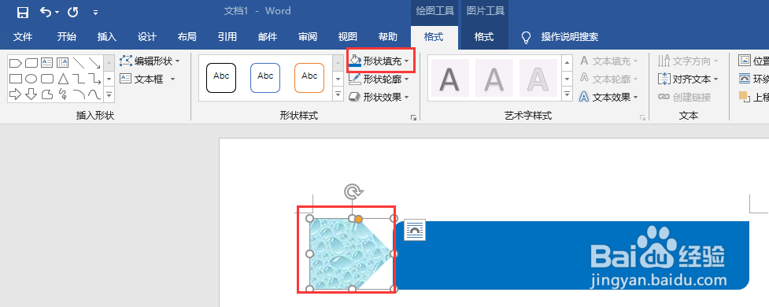769x307 pixels.
Task: Apply the blue outline Abc shape style
Action: (x=265, y=77)
